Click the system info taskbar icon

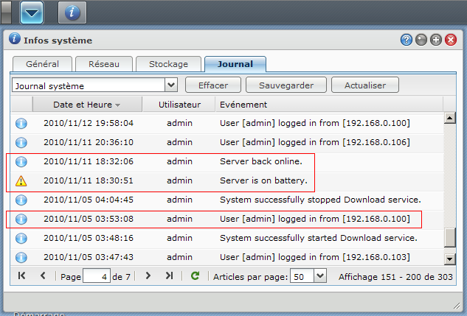[x=72, y=13]
